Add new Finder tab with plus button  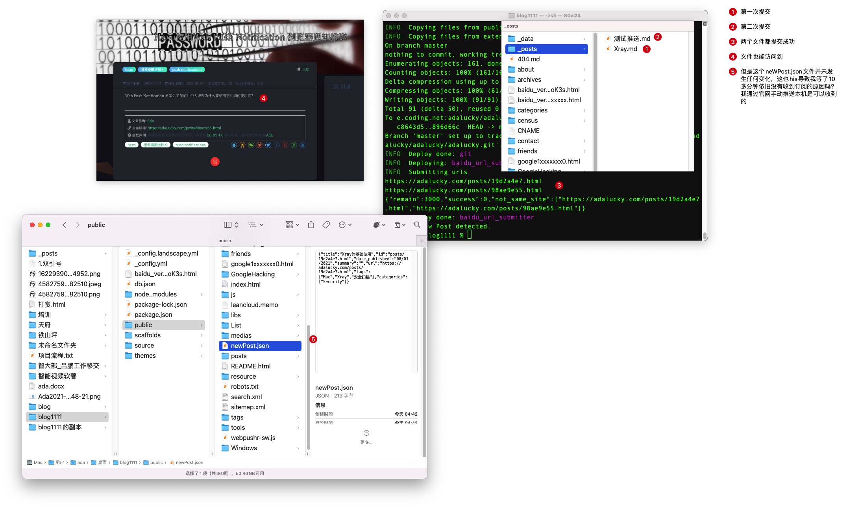[x=422, y=241]
